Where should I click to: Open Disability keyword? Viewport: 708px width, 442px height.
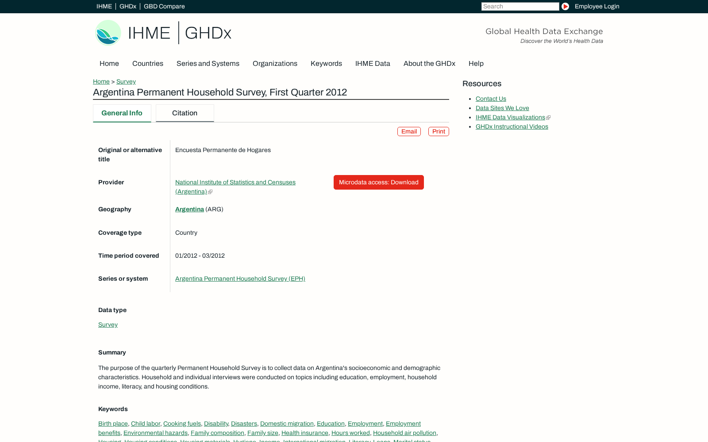coord(216,423)
